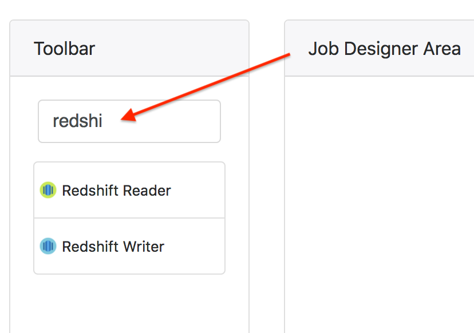Click empty Toolbar area below Redshift Writer

coord(129,302)
